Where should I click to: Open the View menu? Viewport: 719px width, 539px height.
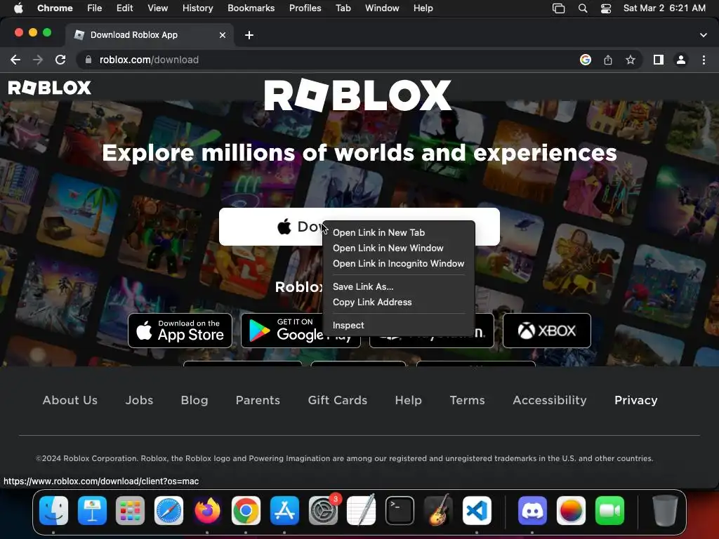pos(157,8)
